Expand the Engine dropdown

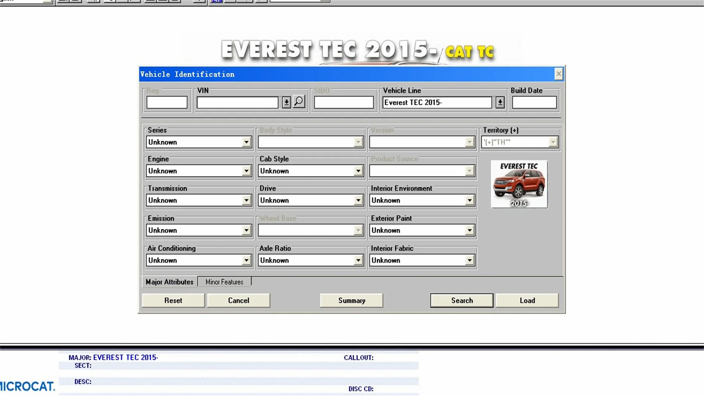click(x=246, y=171)
